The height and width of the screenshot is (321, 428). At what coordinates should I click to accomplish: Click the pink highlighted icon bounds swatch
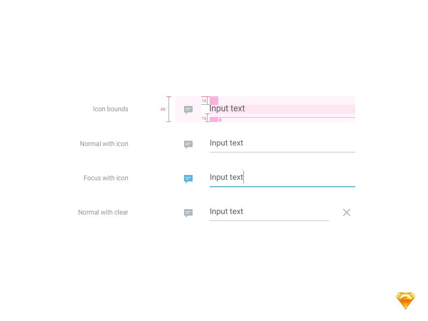click(x=213, y=100)
